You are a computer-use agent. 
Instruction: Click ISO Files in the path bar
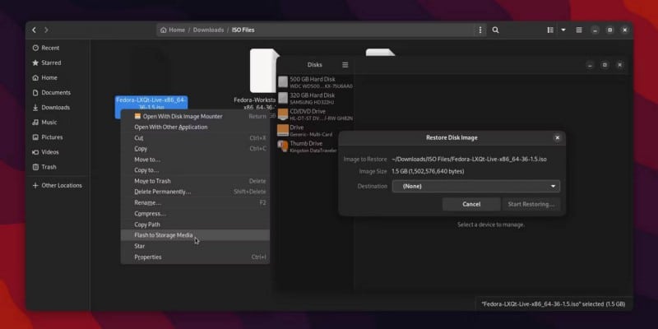click(243, 30)
